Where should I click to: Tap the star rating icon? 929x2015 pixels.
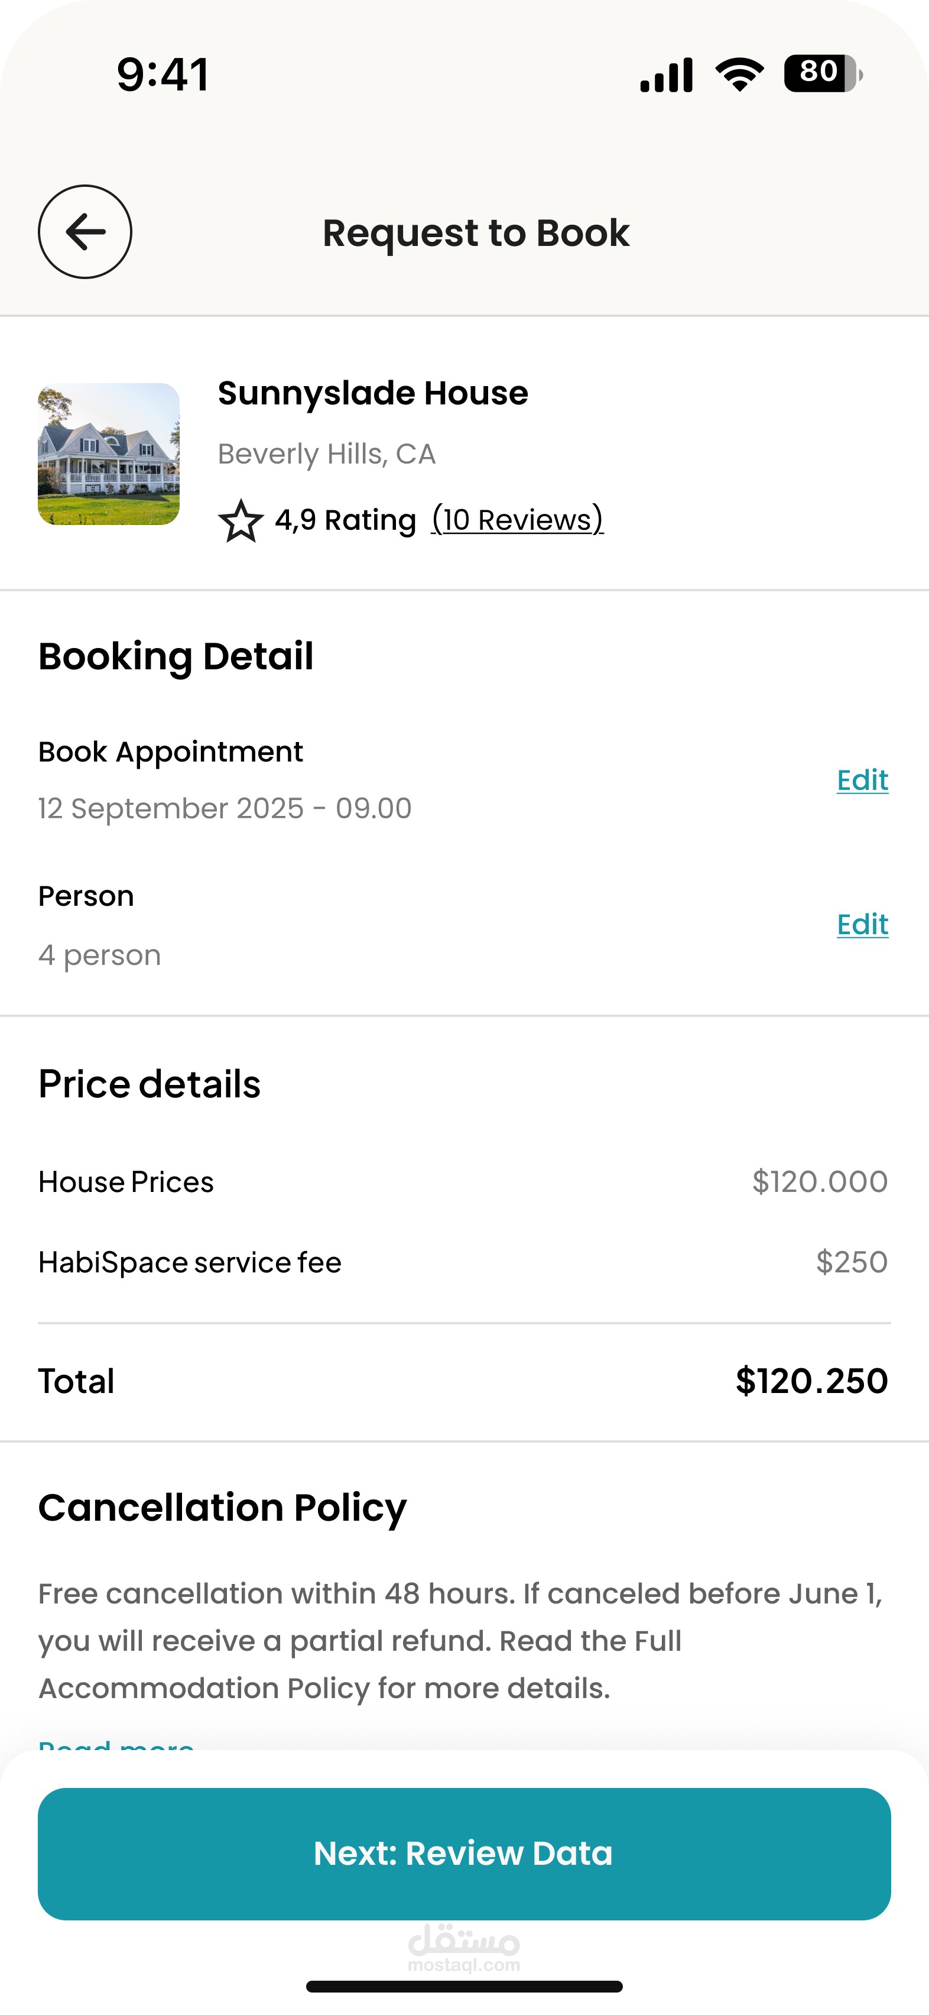(x=241, y=521)
